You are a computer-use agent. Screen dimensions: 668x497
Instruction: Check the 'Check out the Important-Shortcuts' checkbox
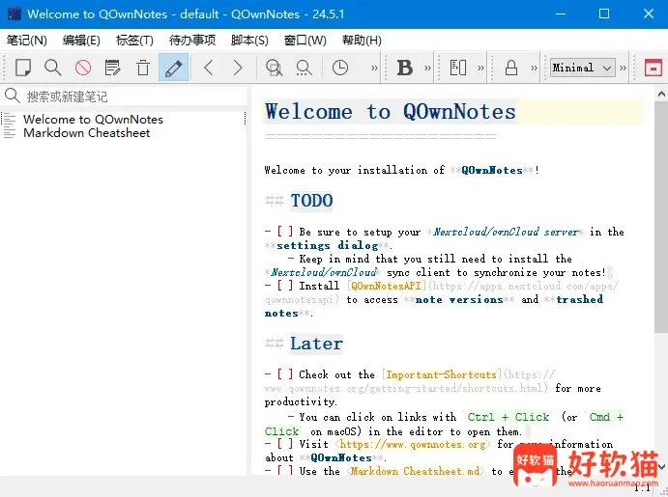pos(285,374)
